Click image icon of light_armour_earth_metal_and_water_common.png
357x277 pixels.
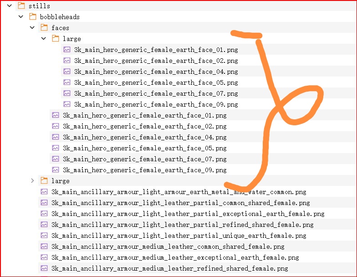(x=44, y=192)
